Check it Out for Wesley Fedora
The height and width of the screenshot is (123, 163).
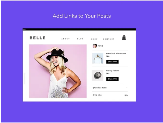[112, 79]
